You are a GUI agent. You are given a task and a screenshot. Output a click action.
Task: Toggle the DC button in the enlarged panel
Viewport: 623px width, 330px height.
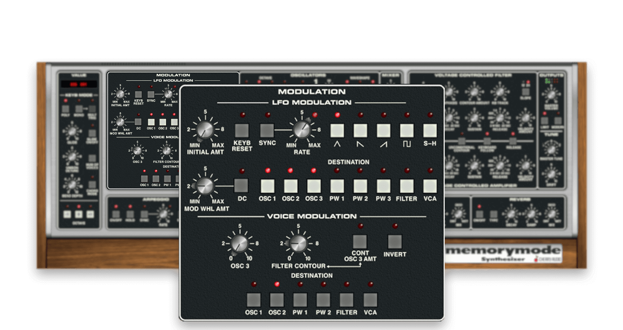[x=241, y=186]
